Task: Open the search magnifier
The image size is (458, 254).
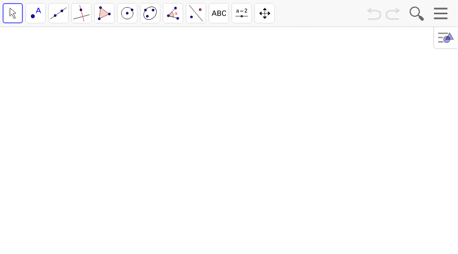Action: pos(416,14)
